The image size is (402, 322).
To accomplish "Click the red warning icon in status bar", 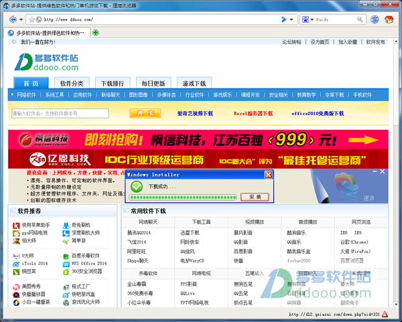I will [x=385, y=314].
